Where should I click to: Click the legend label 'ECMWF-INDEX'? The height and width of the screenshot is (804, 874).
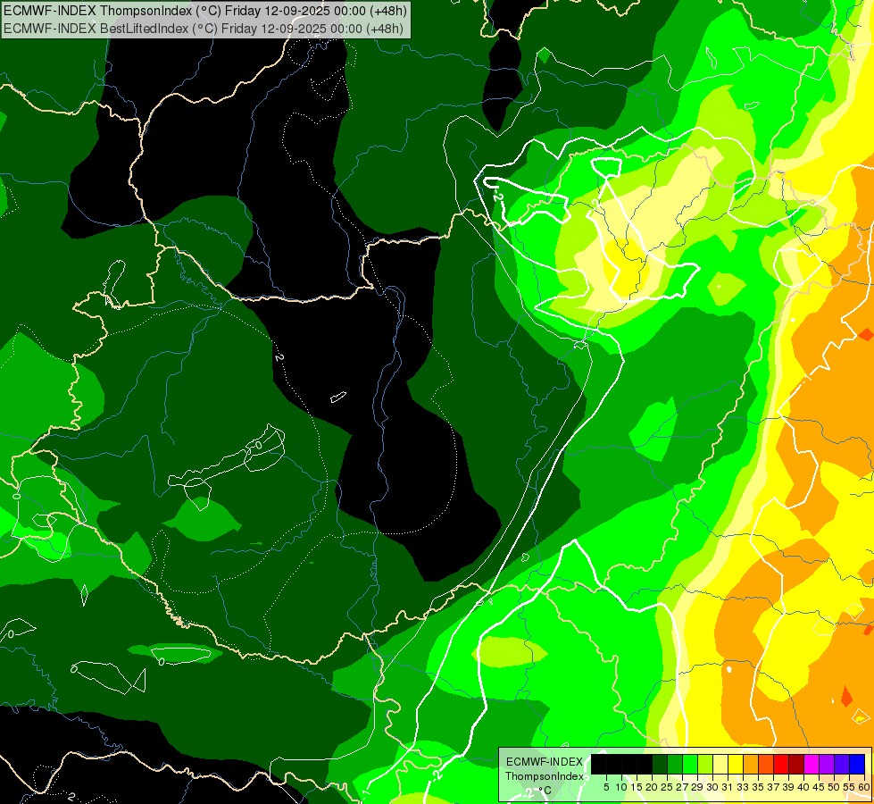545,762
